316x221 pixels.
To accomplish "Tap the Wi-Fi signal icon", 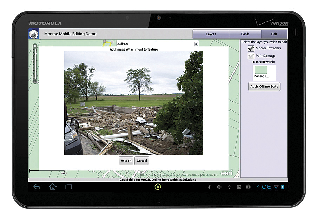I will point(276,187).
